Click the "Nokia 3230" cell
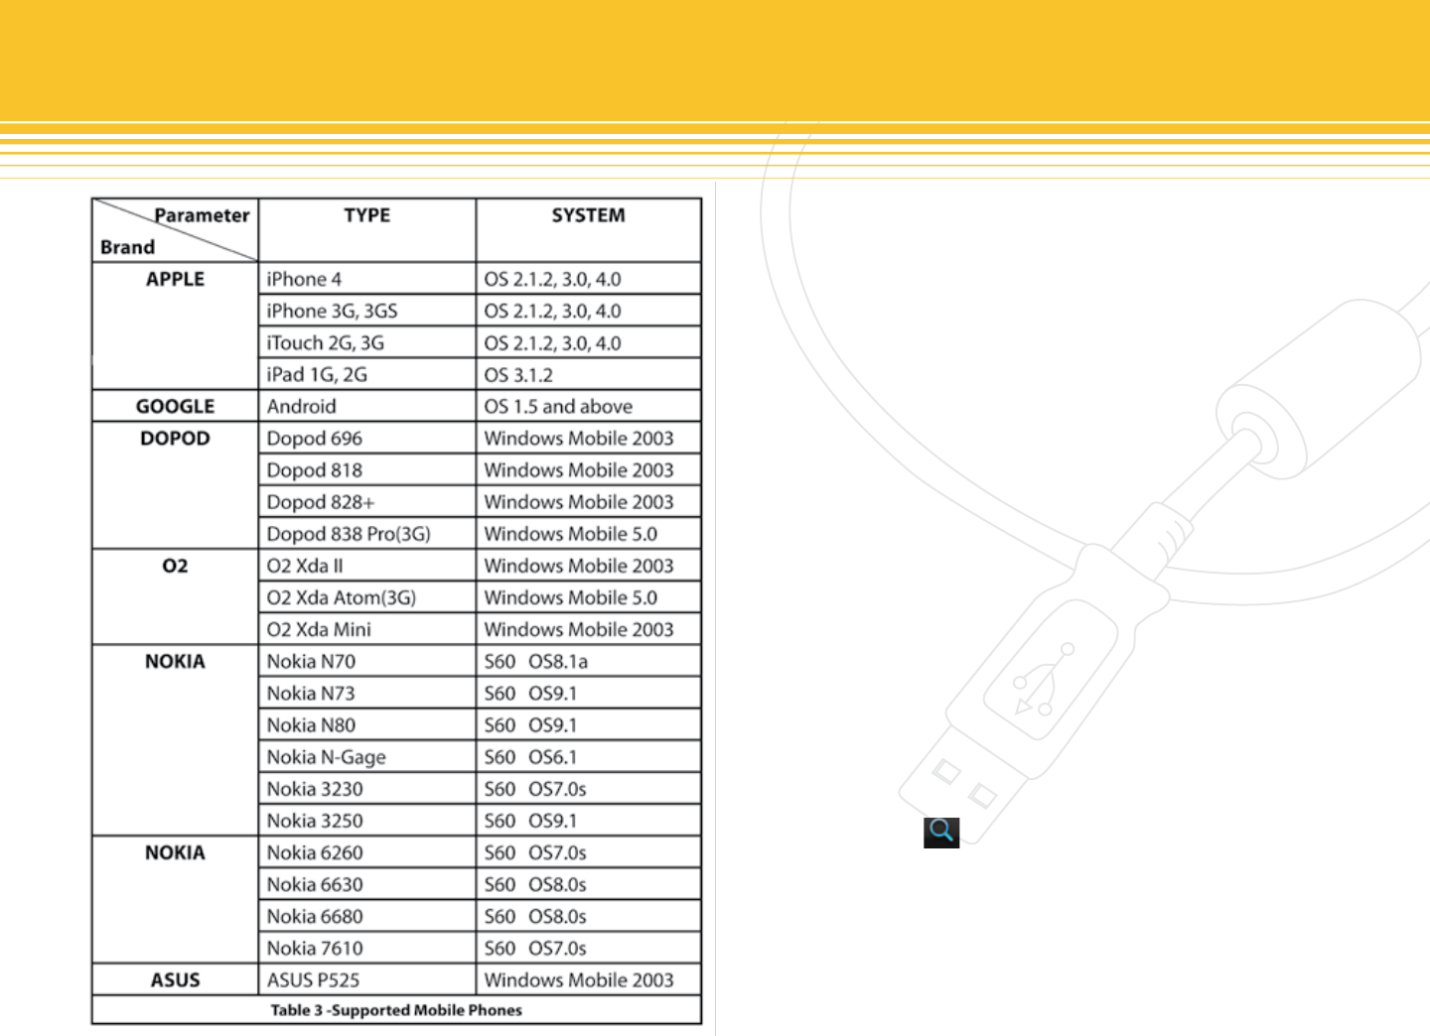This screenshot has width=1430, height=1036. 367,788
